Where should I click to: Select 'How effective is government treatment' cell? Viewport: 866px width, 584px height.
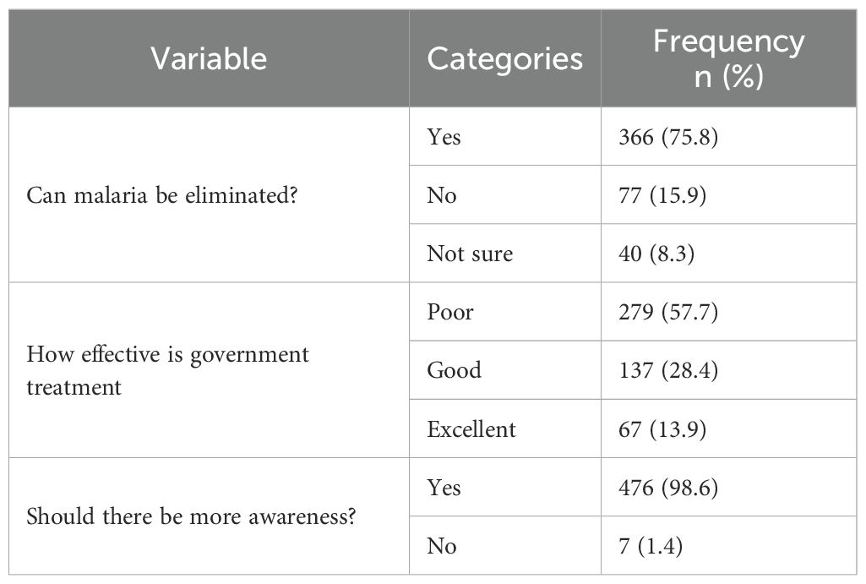point(168,370)
